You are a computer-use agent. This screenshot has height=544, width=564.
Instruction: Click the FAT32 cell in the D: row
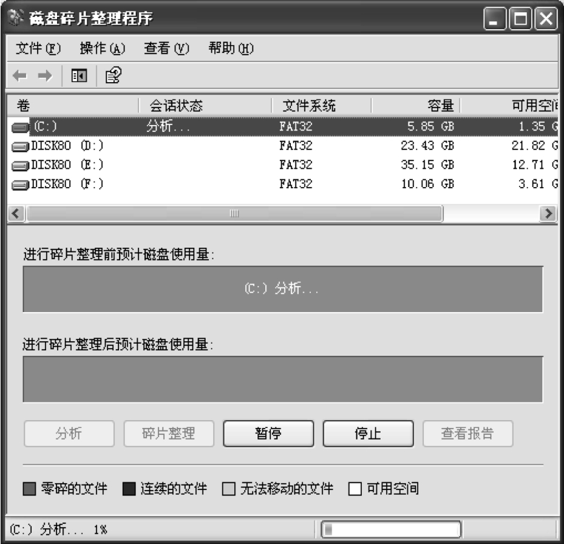(296, 146)
